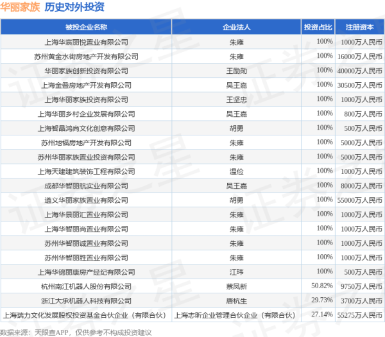This screenshot has width=385, height=337.
Task: Click 上海瑞力文化发展股权投资基金合伙企业 cell
Action: (85, 315)
